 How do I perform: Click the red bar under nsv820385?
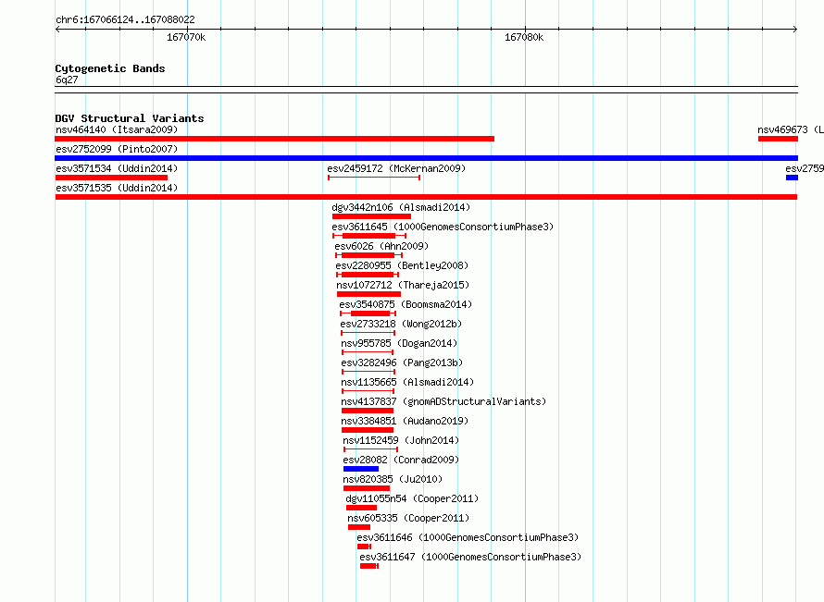point(367,488)
